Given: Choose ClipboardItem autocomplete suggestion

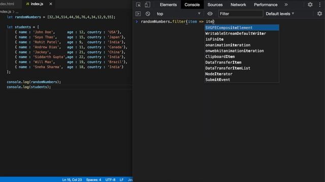Looking at the screenshot, I should pyautogui.click(x=242, y=57).
